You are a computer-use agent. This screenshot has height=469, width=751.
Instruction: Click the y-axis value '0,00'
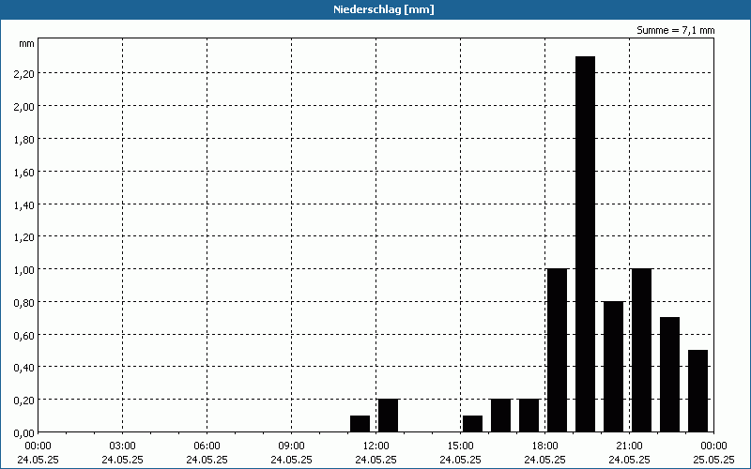point(24,433)
